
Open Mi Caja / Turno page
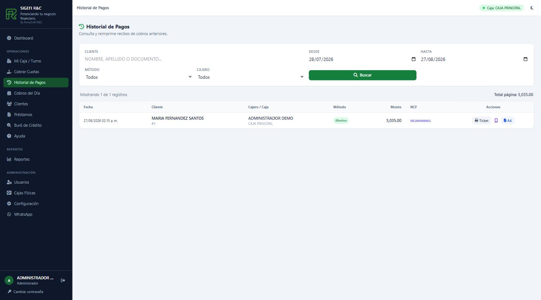[x=36, y=61]
